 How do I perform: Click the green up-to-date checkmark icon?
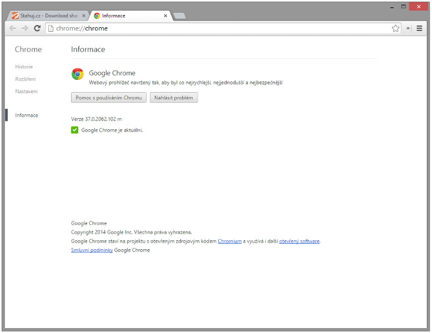click(x=74, y=130)
